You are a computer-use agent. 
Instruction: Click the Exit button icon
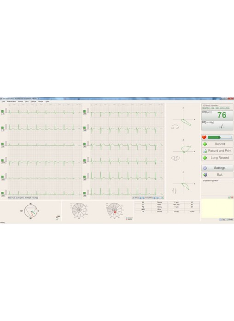click(205, 175)
